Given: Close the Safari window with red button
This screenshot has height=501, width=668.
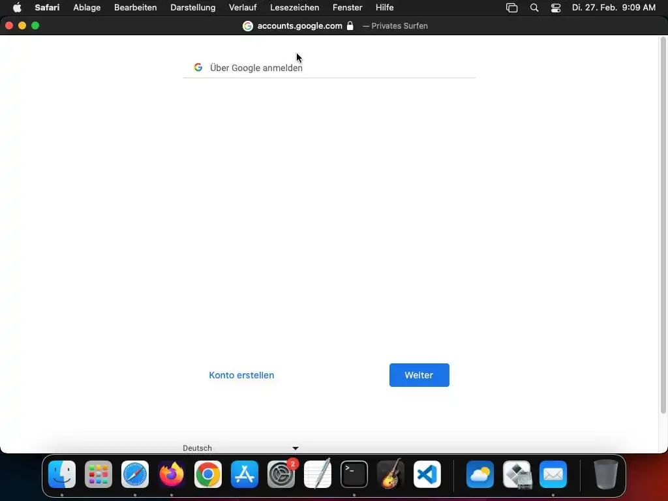Looking at the screenshot, I should pyautogui.click(x=9, y=25).
